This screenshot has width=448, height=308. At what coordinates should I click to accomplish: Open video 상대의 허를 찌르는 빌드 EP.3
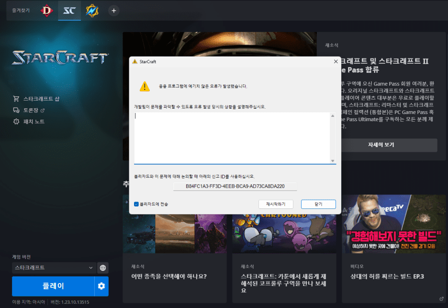pos(387,276)
